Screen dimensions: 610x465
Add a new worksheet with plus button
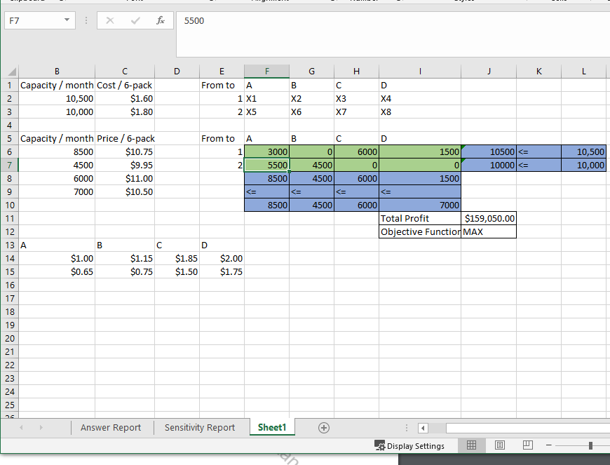coord(323,427)
